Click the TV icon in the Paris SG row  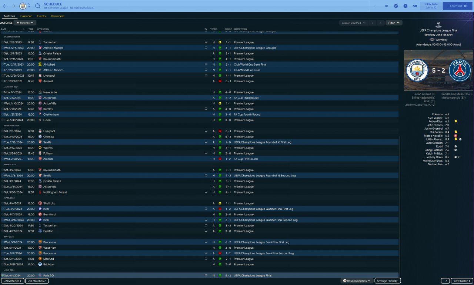pos(206,276)
